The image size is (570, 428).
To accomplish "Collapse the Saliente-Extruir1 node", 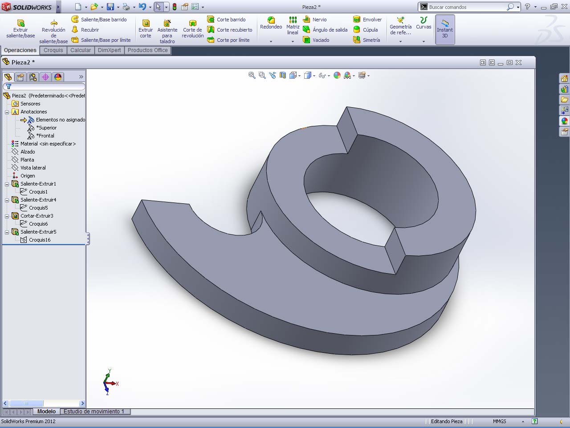I will coord(7,184).
